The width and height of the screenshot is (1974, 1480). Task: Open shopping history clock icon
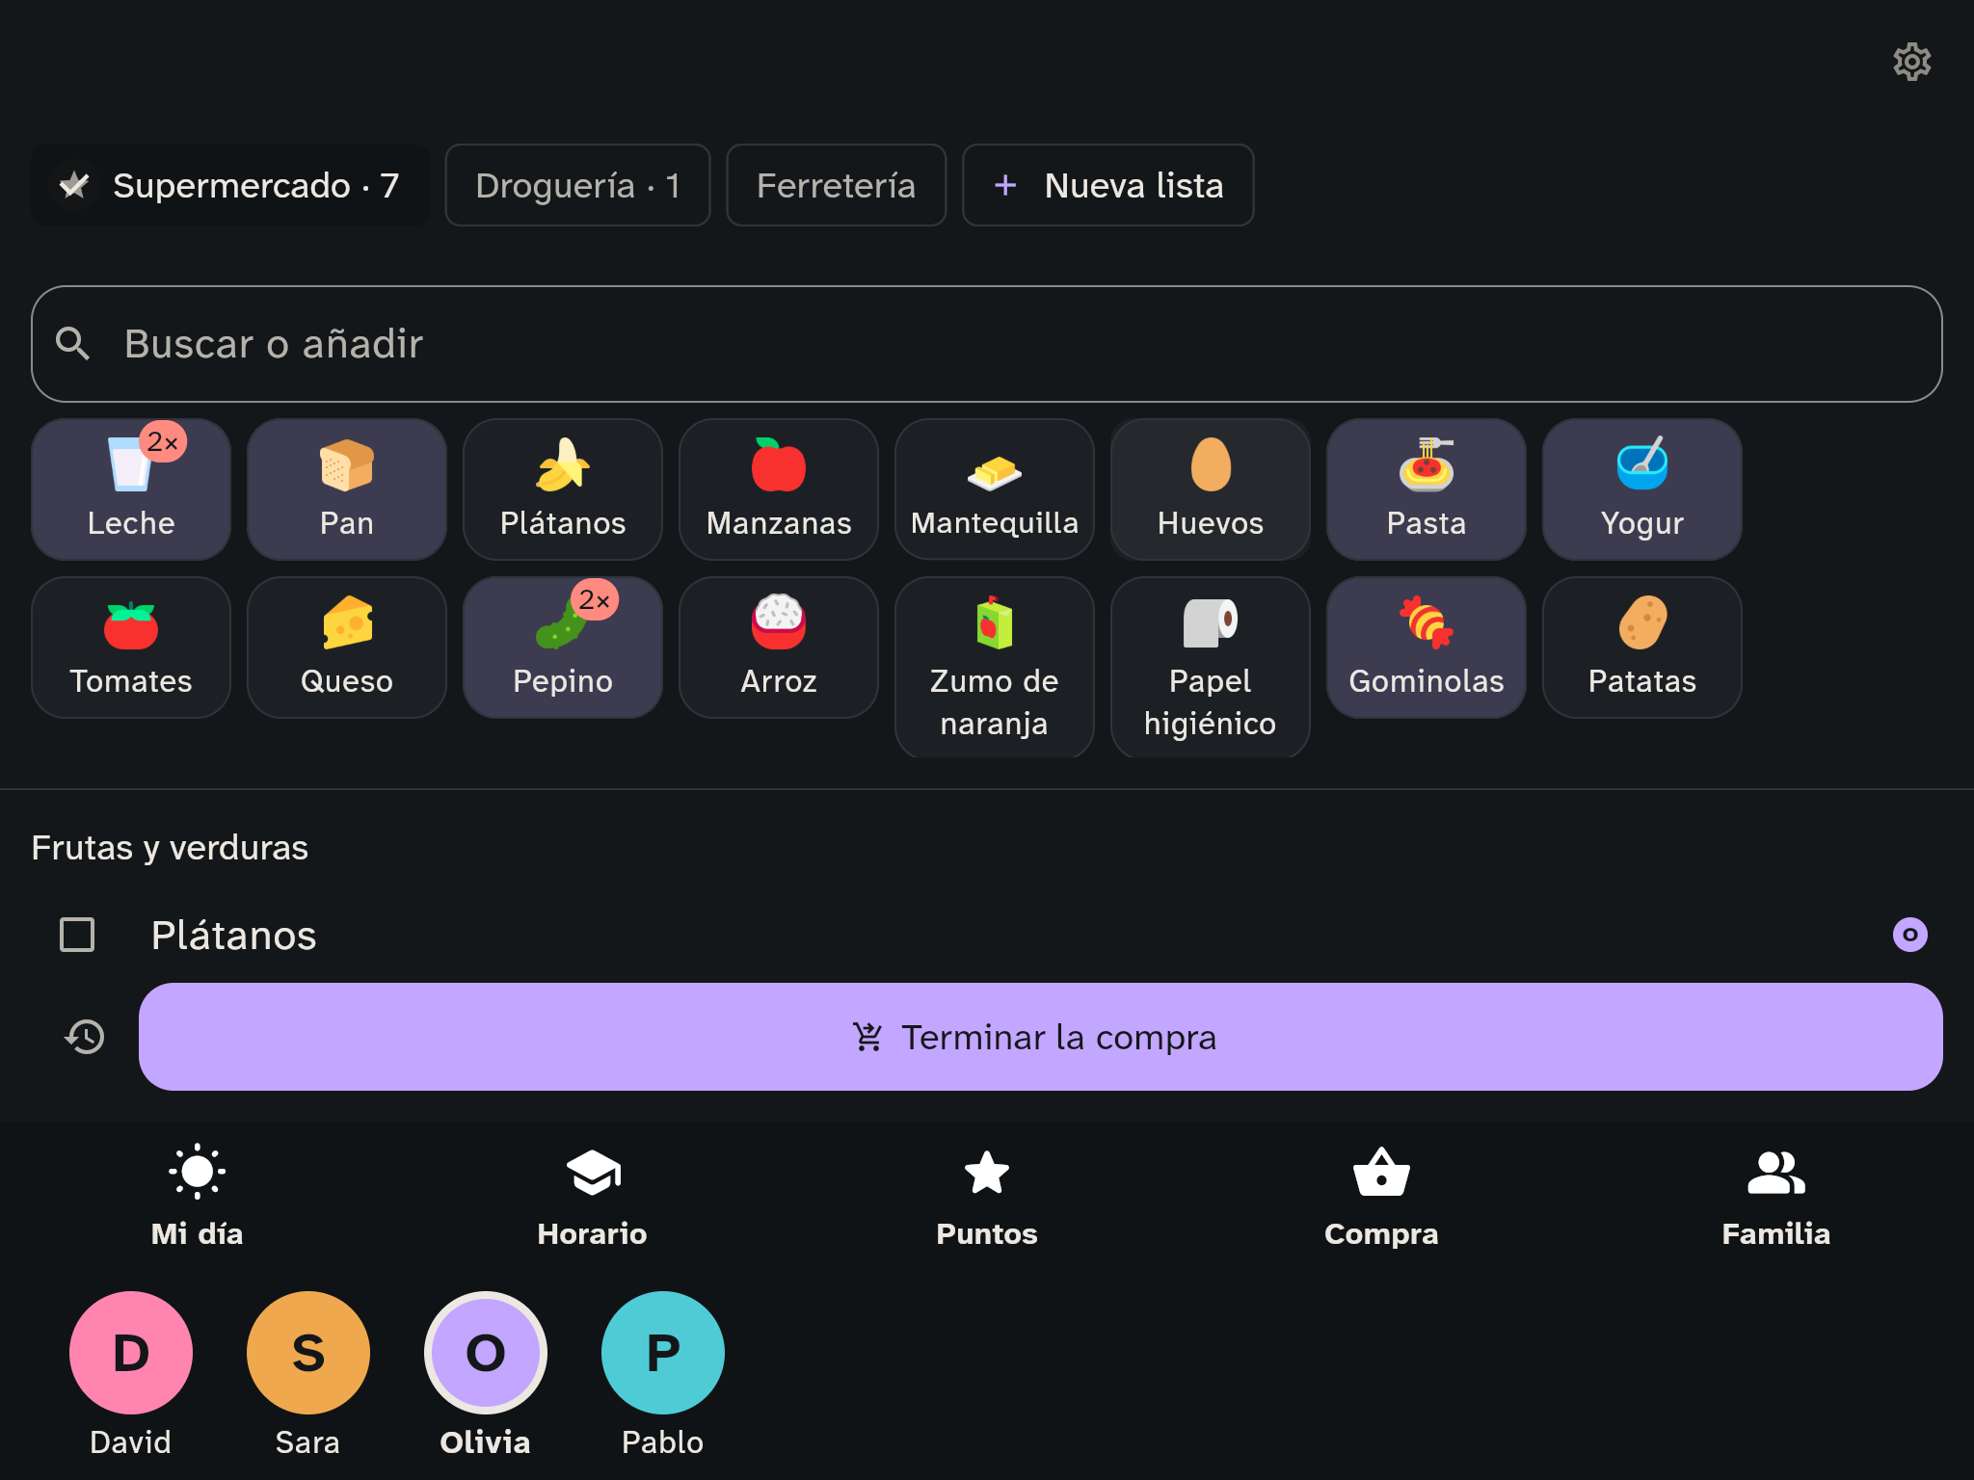coord(85,1037)
